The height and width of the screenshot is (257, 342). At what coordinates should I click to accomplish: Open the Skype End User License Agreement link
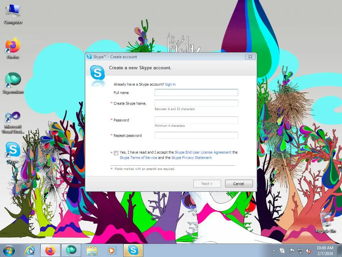pos(203,152)
